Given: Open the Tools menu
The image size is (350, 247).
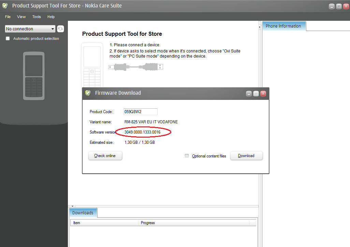Looking at the screenshot, I should [x=37, y=17].
